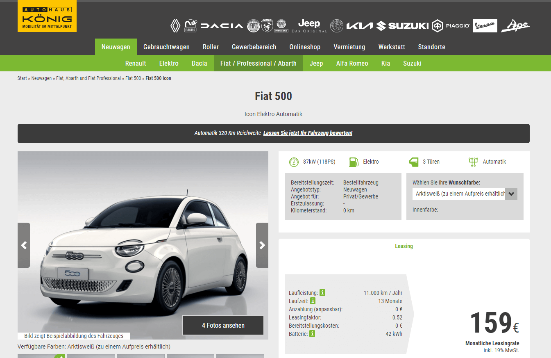
Task: Click the Fiat 500 breadcrumb link
Action: [133, 78]
